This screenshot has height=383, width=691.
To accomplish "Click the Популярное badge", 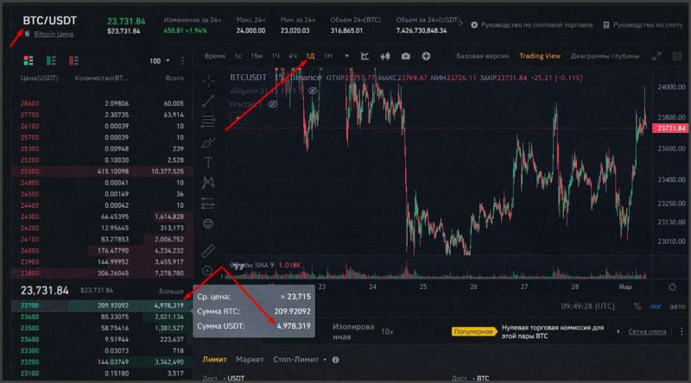I will point(473,331).
